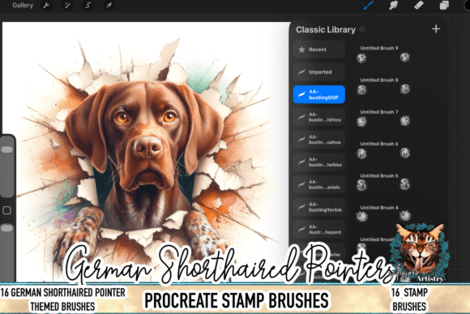470x314 pixels.
Task: Open the Imported brush set
Action: [319, 72]
